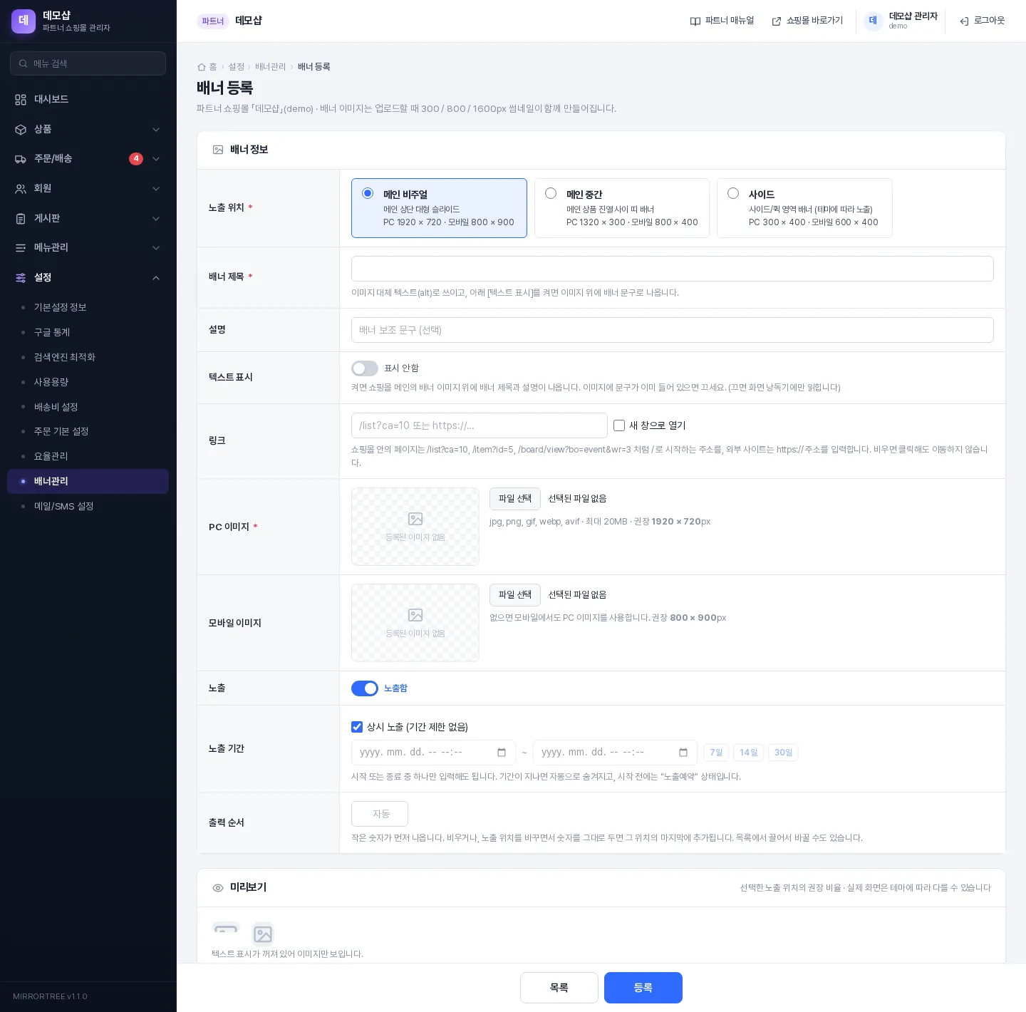Open the start date calendar picker icon
This screenshot has height=1012, width=1026.
pos(502,753)
